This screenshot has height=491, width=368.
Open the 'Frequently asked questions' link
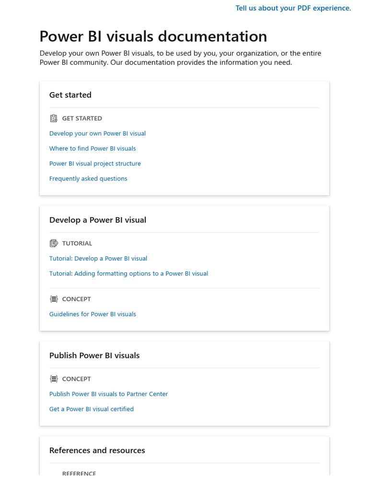point(88,179)
